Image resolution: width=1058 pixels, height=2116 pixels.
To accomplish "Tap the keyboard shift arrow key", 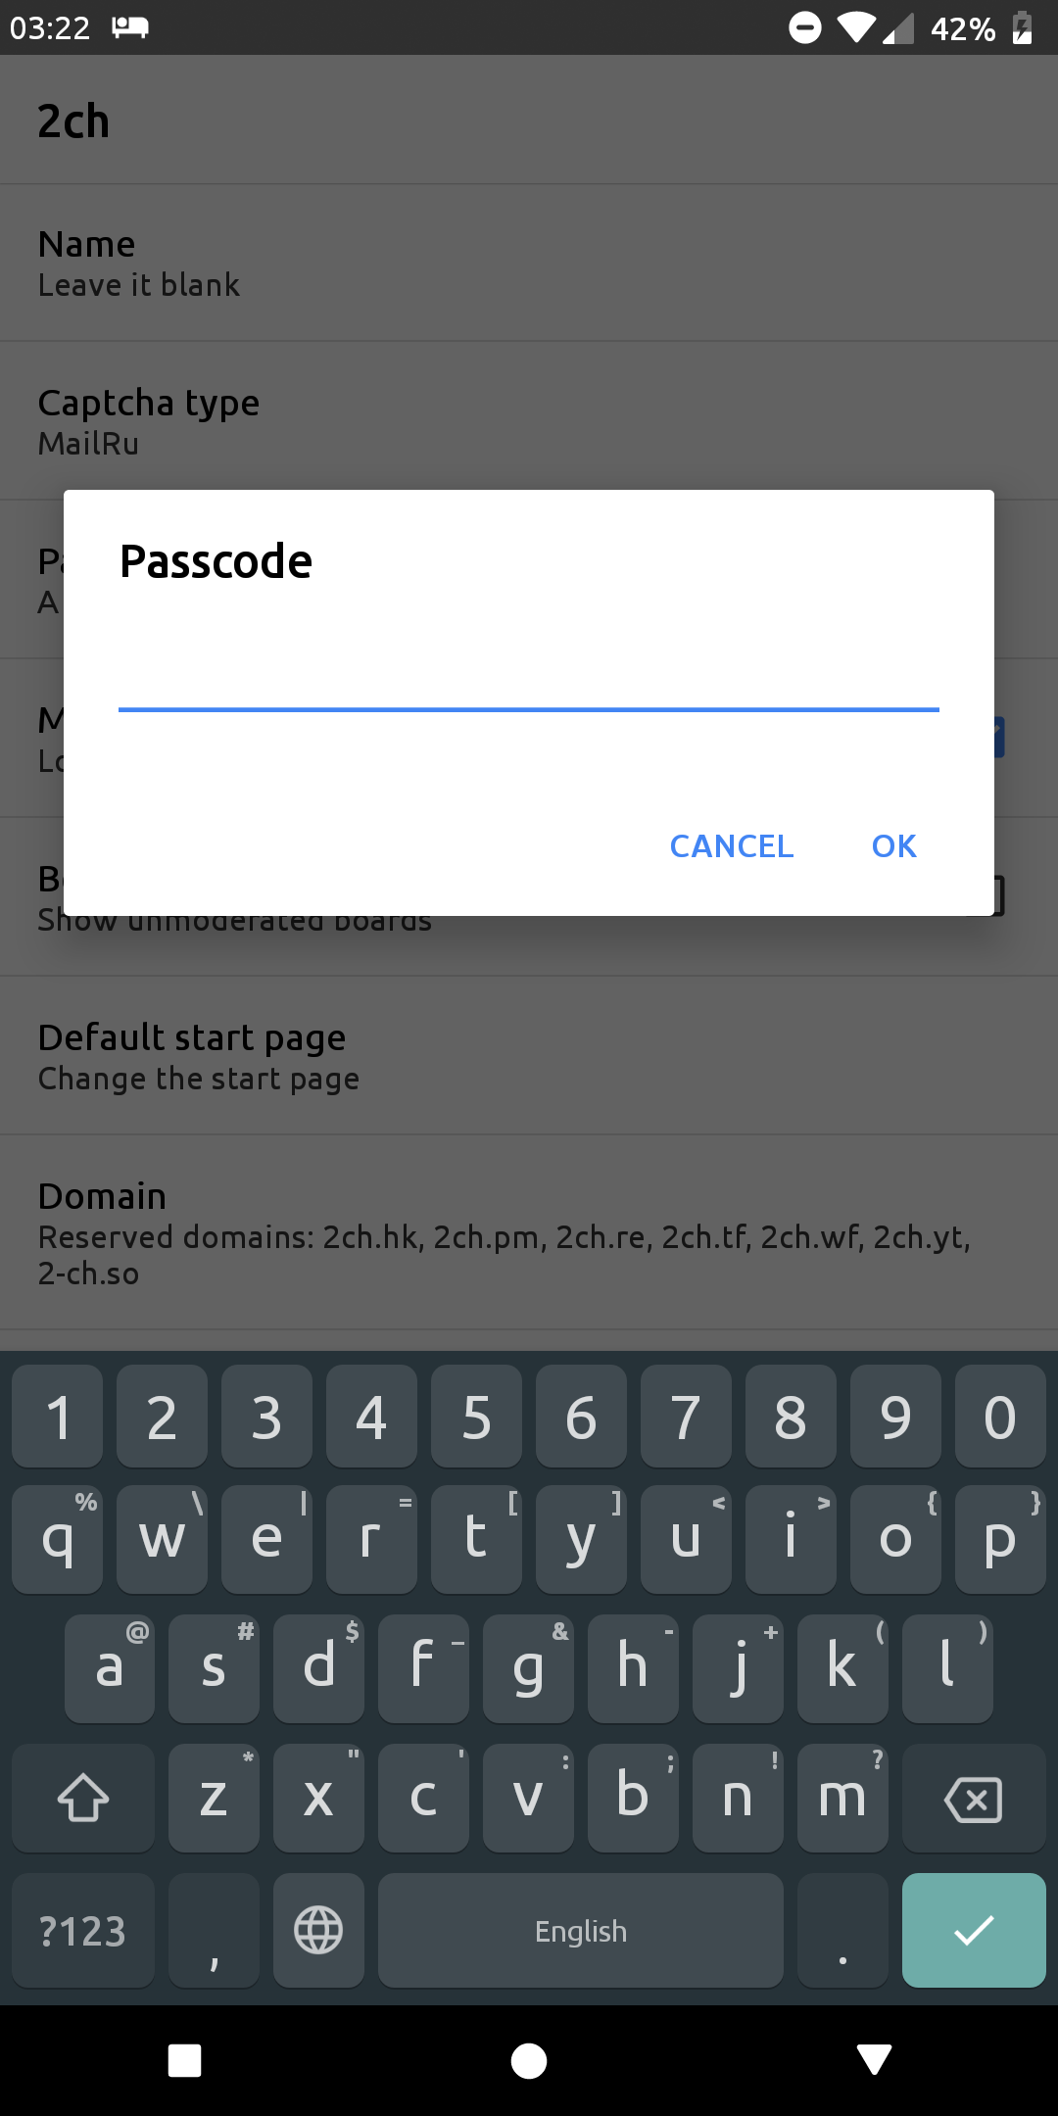I will 83,1798.
